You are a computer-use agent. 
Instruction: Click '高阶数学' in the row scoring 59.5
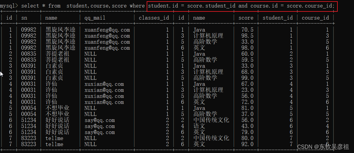[205, 60]
